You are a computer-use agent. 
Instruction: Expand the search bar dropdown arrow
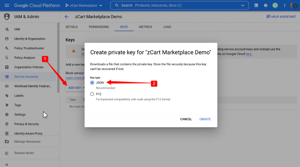click(x=242, y=6)
